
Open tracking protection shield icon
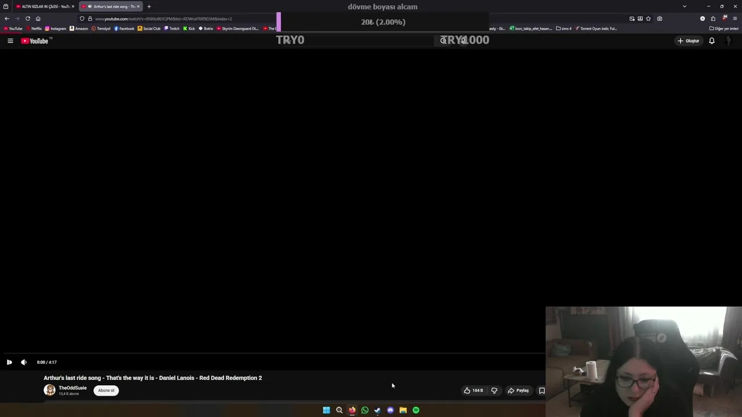click(x=82, y=19)
